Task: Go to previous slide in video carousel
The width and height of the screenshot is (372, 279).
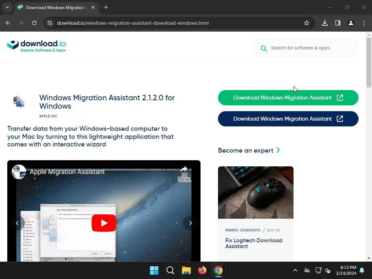Action: 17,223
